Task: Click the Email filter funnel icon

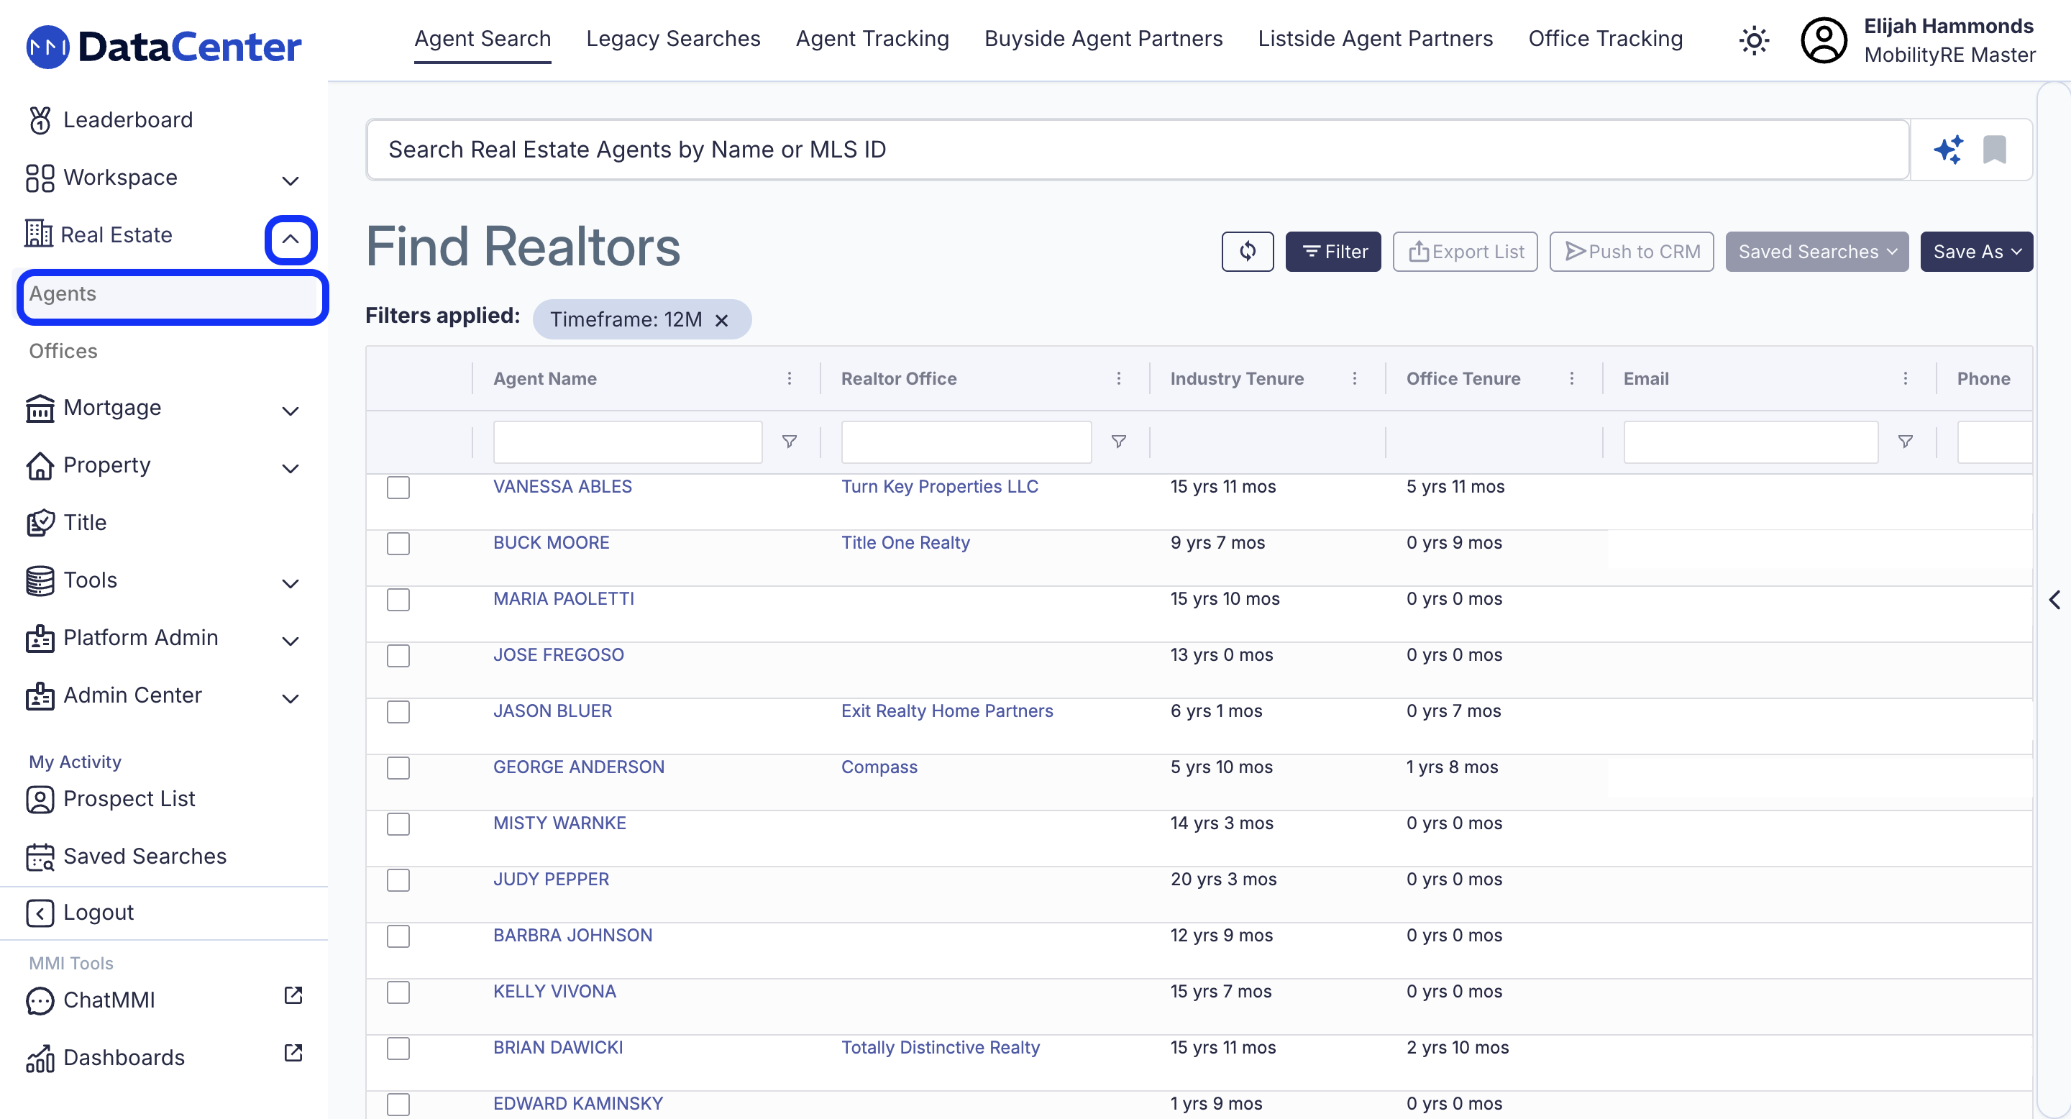Action: (1905, 442)
